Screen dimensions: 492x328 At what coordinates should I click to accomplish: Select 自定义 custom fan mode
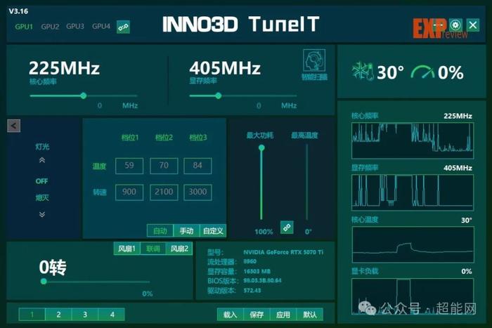tap(213, 231)
